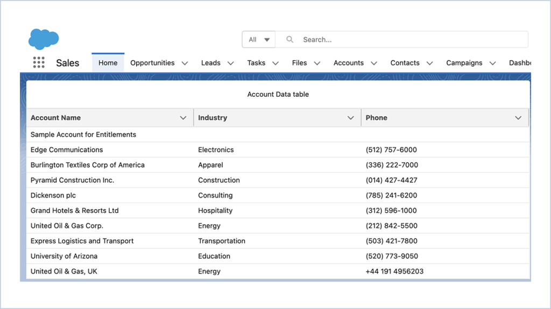Expand the Opportunities tab chevron menu
This screenshot has height=309, width=551.
[185, 63]
